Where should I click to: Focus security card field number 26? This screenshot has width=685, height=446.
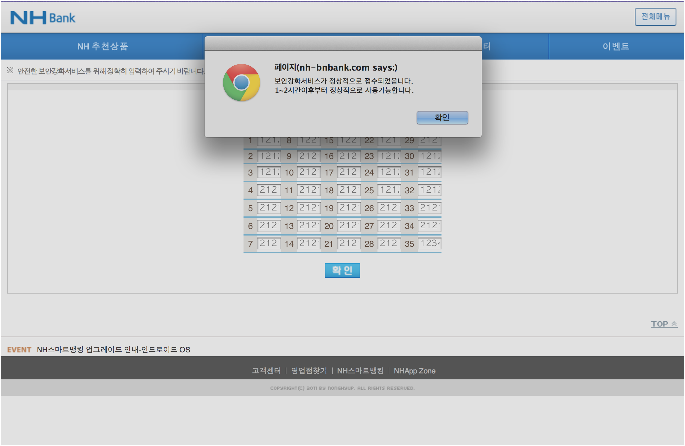(x=389, y=208)
